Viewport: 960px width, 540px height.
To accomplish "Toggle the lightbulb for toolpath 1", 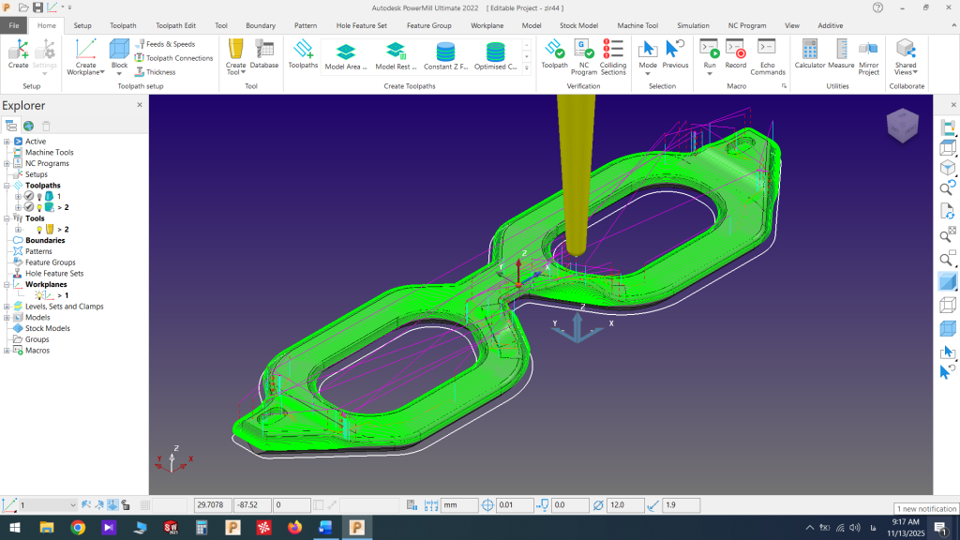I will coord(39,197).
